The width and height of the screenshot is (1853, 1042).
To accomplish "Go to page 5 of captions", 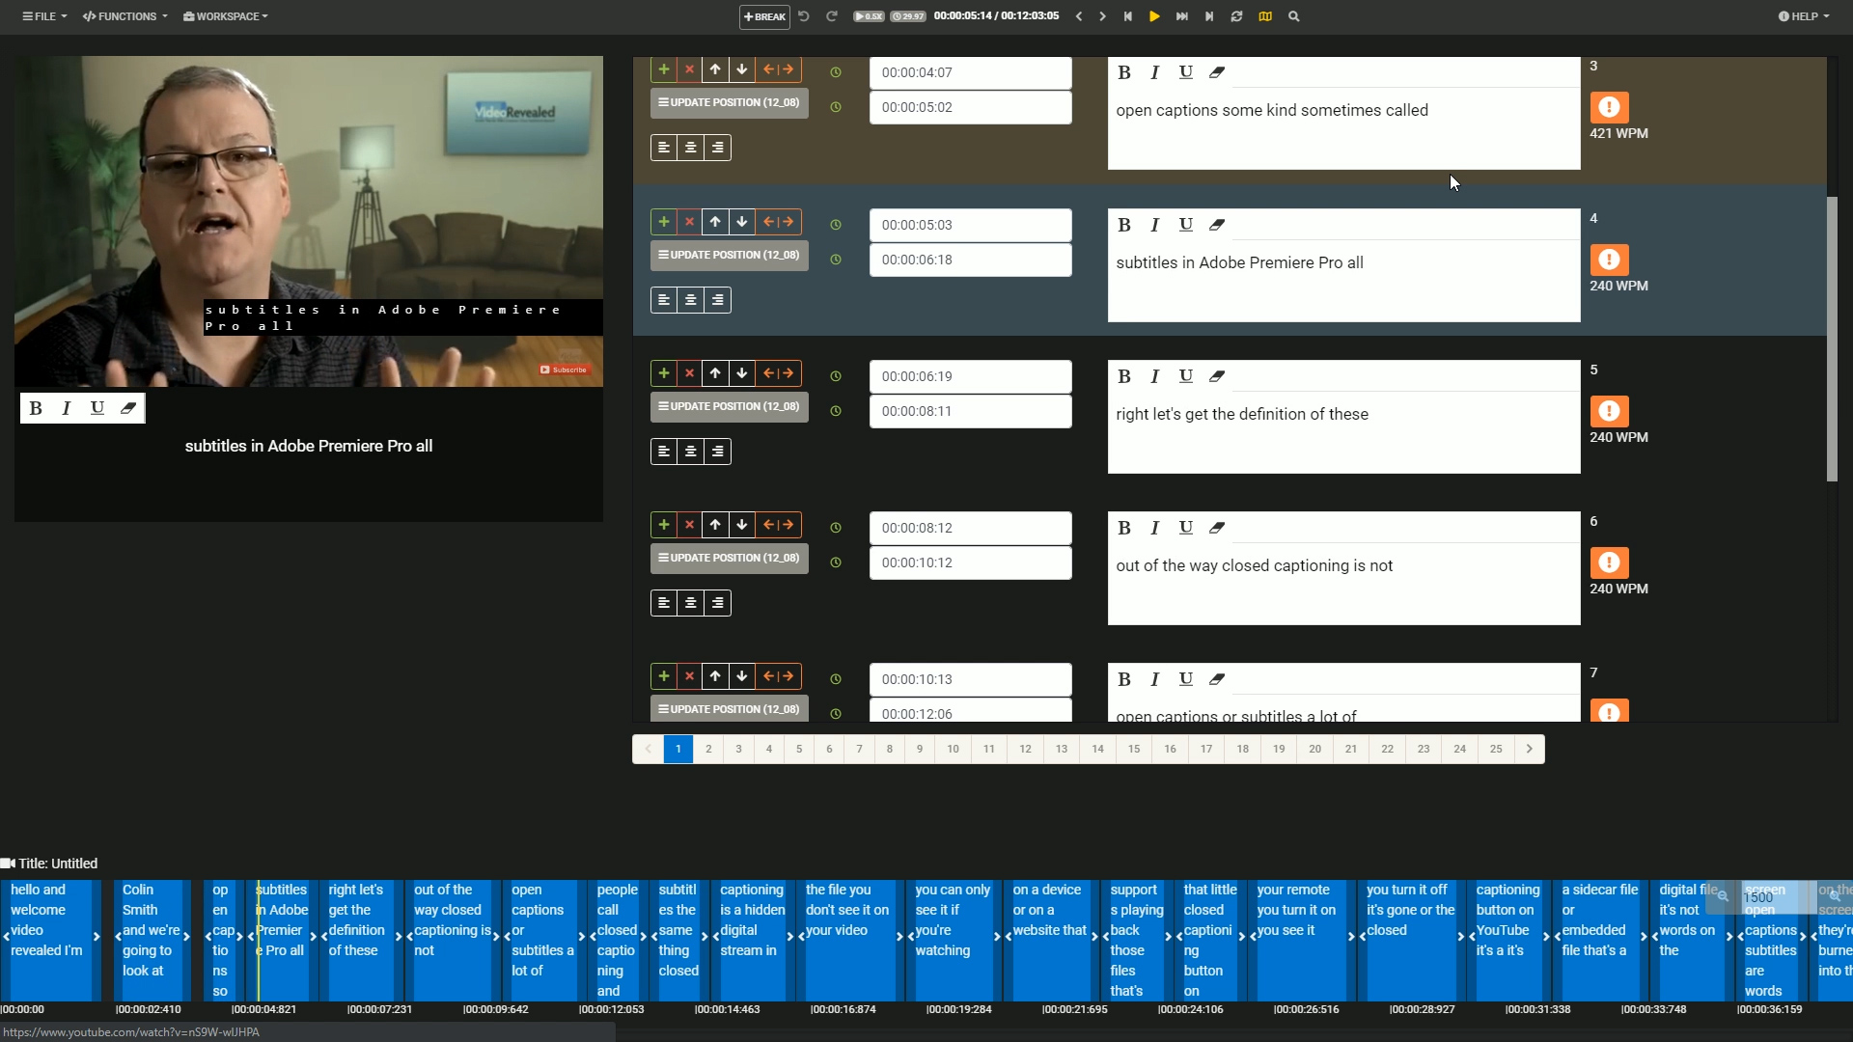I will (799, 749).
